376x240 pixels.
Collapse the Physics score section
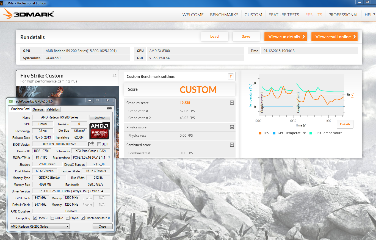pyautogui.click(x=232, y=127)
